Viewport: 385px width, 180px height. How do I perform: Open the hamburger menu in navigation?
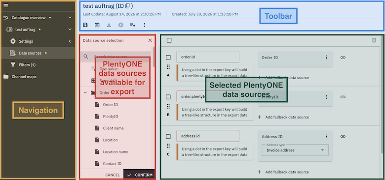[x=6, y=6]
